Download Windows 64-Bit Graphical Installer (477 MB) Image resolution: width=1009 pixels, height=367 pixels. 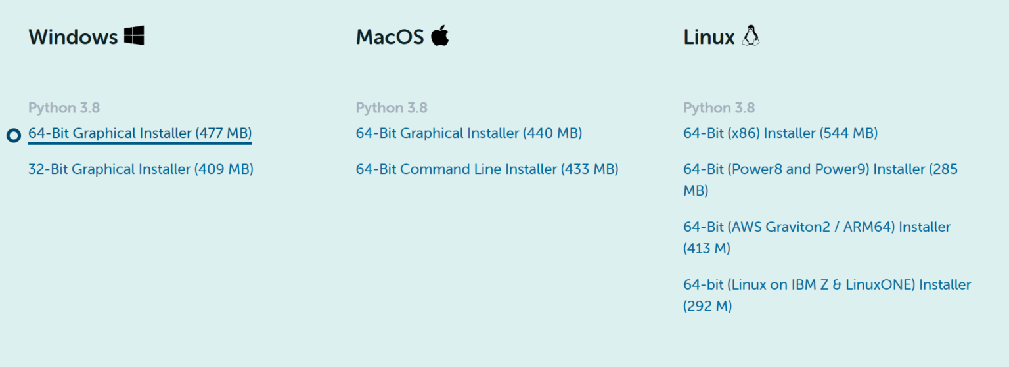coord(140,133)
